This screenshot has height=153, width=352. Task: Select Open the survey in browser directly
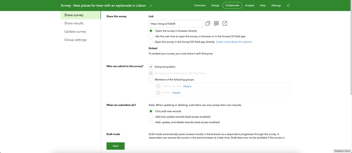coord(151,31)
